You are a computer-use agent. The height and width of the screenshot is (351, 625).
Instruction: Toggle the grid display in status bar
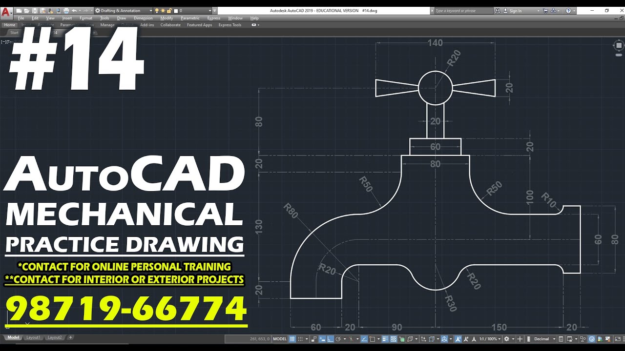[x=292, y=339]
